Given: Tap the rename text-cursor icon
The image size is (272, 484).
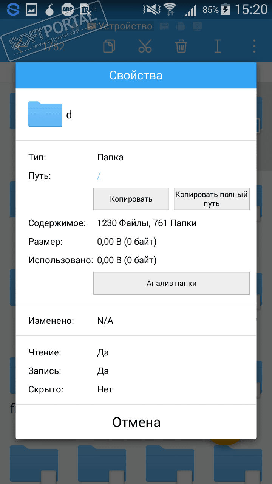Looking at the screenshot, I should click(217, 47).
